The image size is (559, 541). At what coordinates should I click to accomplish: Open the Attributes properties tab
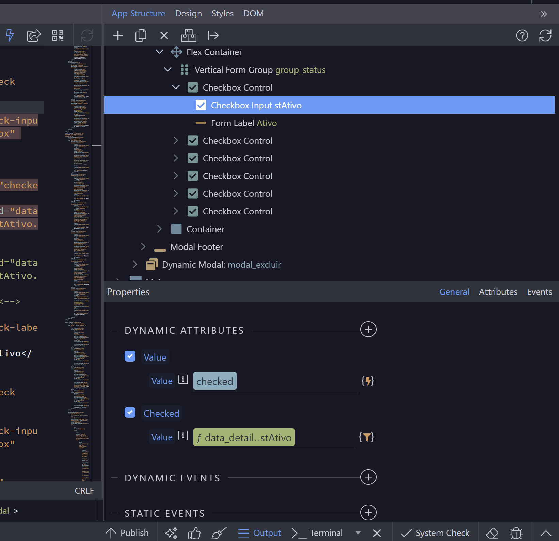(498, 292)
